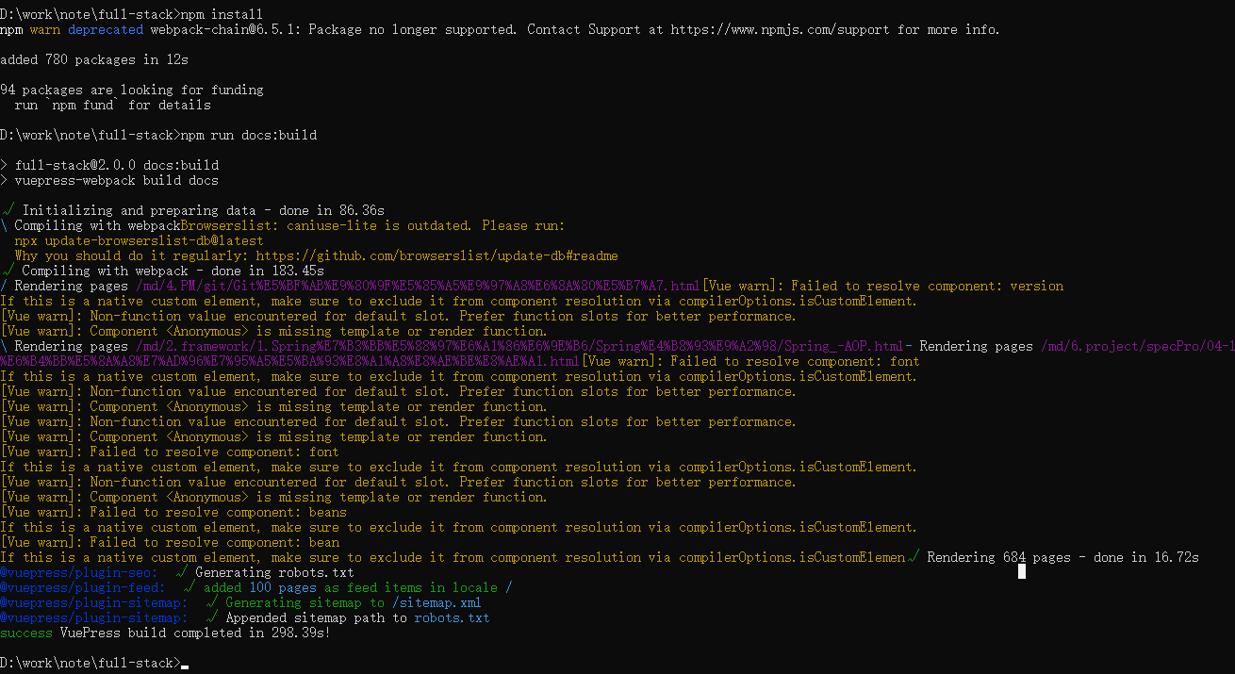Open the GitHub browserslist update-db link
Screen dimensions: 1235x674
pos(436,255)
